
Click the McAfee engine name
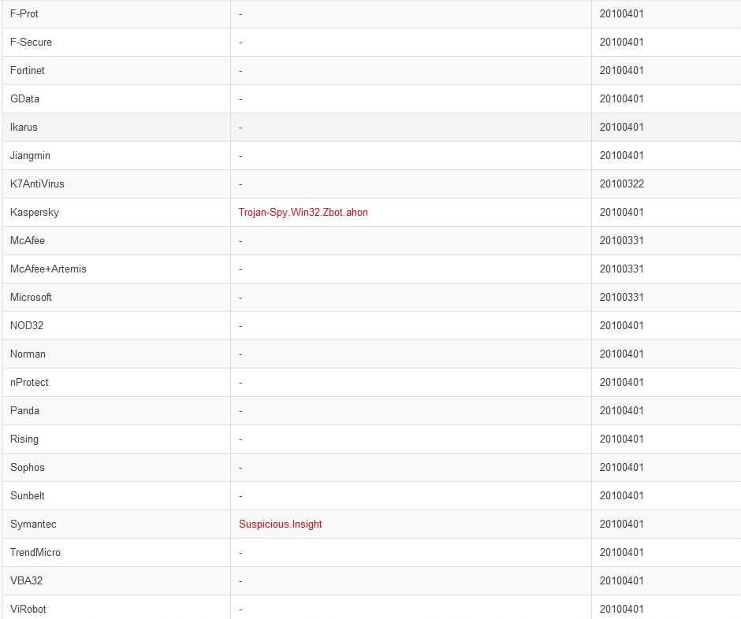[28, 240]
